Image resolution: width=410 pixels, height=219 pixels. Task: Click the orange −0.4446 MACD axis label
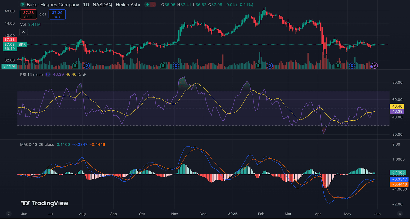(399, 185)
